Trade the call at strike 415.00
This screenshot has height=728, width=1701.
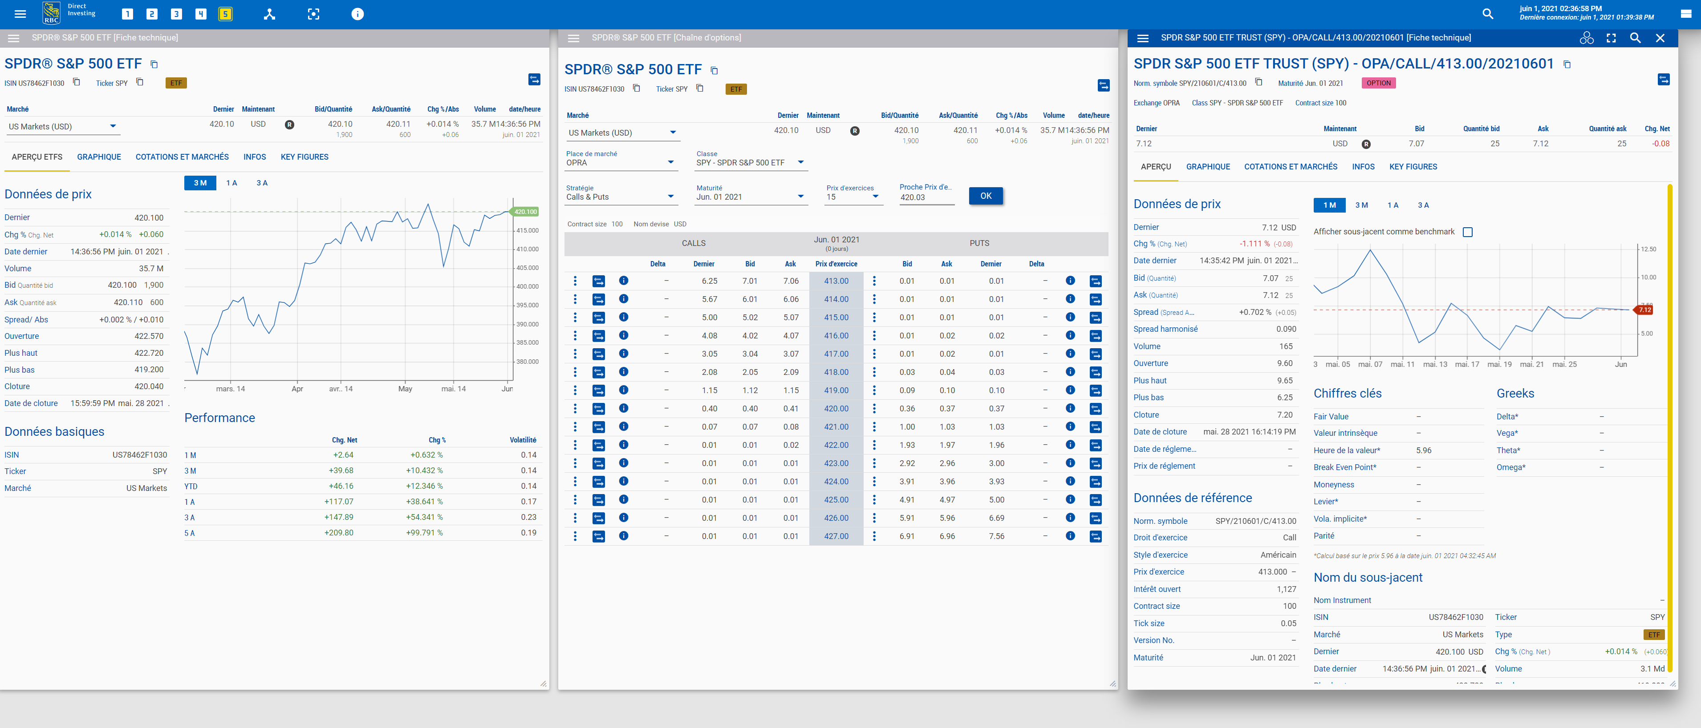click(598, 318)
